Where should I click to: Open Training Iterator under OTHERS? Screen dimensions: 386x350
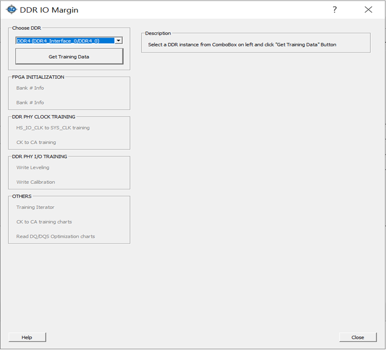click(x=35, y=207)
